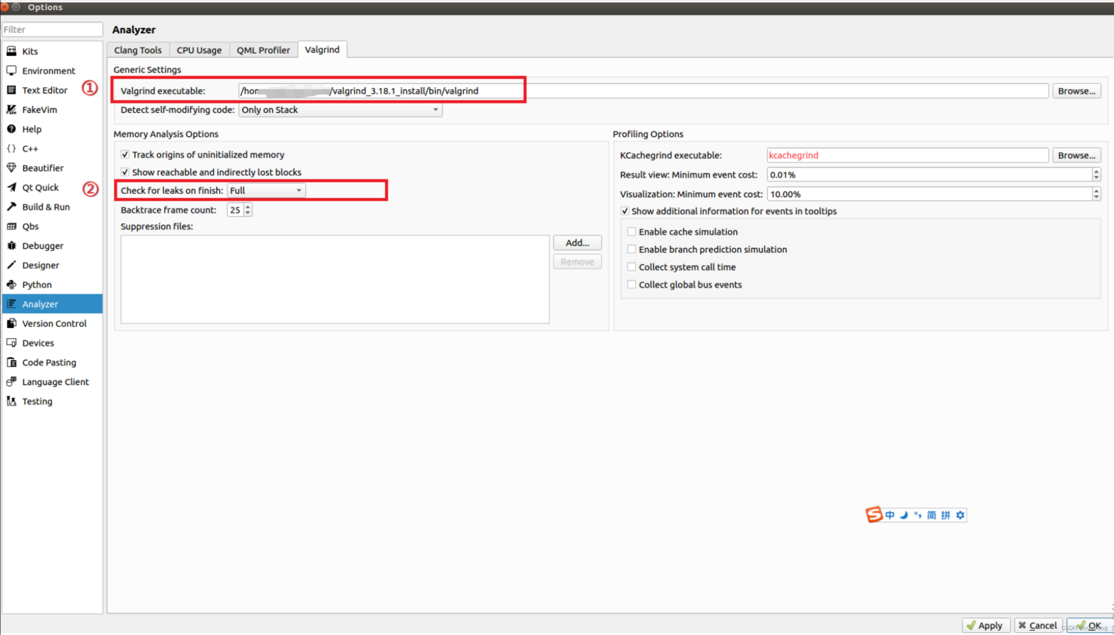
Task: Select the Debugger bug icon
Action: coord(12,246)
